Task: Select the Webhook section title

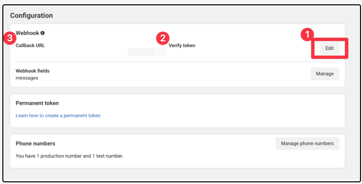Action: (27, 33)
